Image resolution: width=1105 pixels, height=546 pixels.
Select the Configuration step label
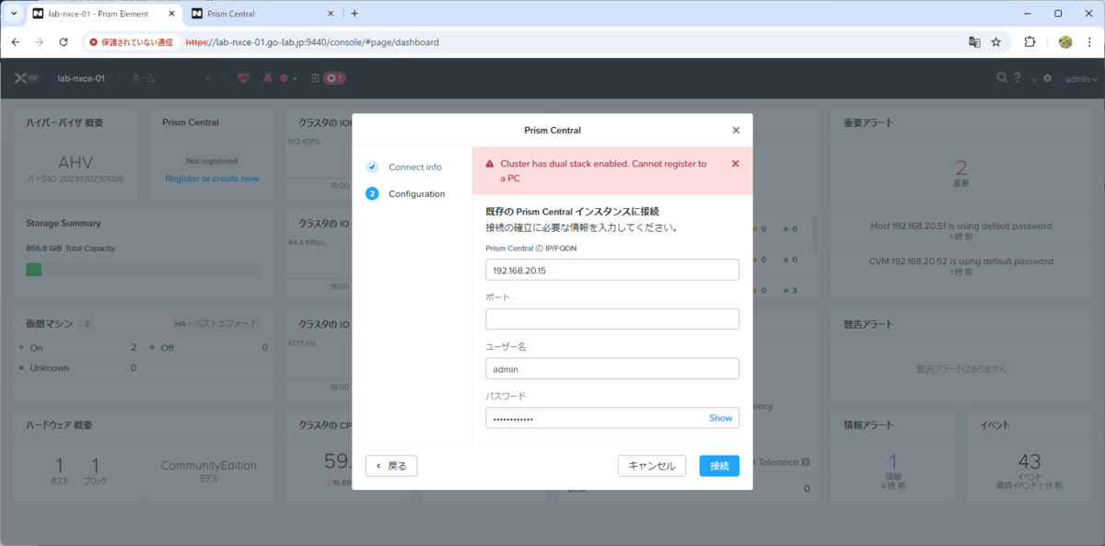pos(416,194)
